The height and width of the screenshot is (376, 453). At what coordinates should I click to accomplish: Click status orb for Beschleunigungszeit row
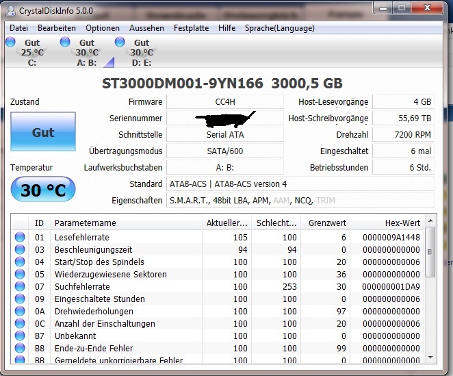[x=20, y=249]
